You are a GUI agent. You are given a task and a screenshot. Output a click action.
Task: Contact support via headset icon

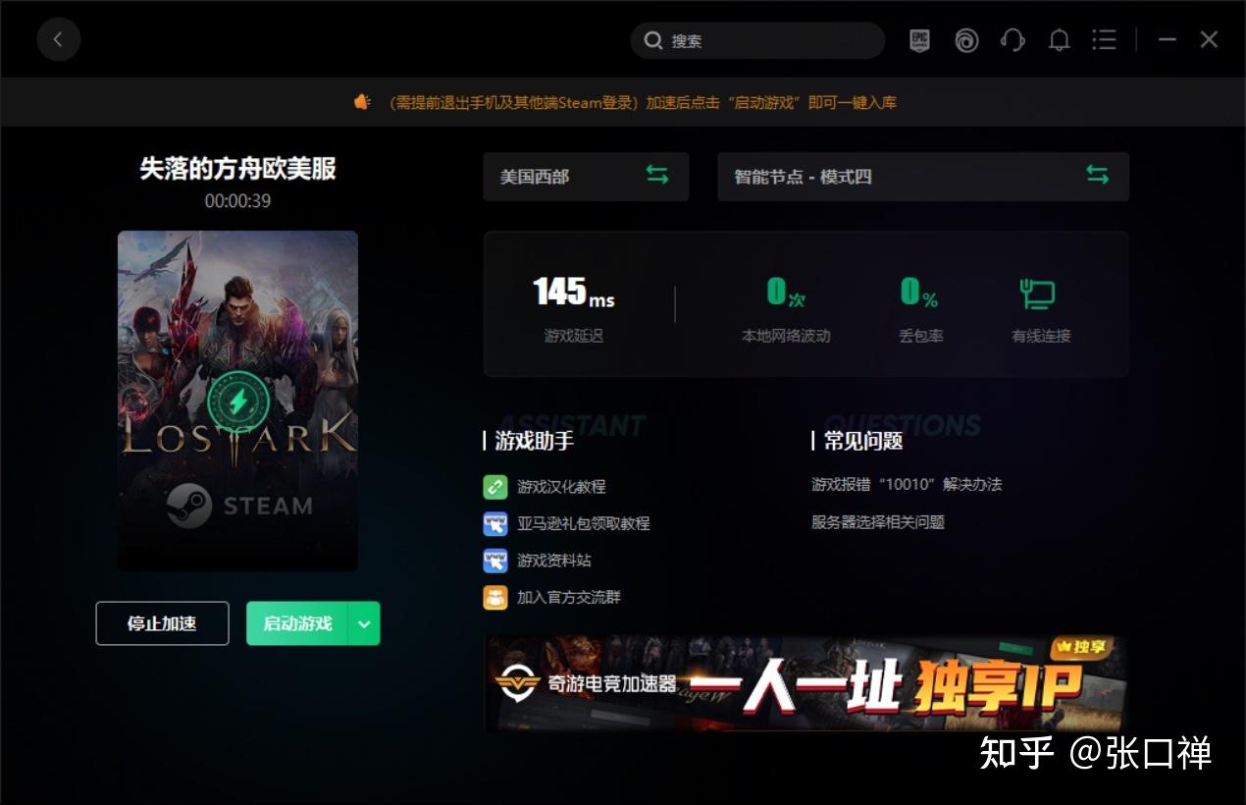[x=1012, y=40]
